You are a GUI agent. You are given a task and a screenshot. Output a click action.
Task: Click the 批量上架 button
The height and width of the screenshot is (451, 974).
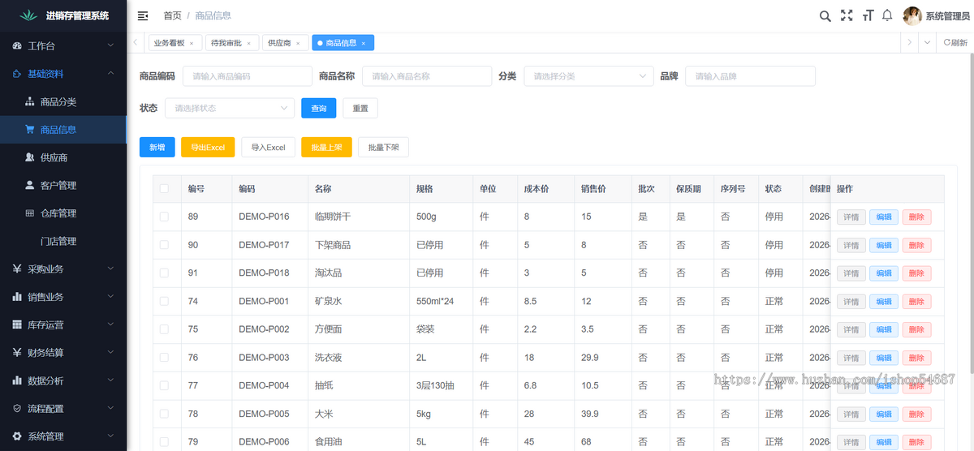[326, 147]
